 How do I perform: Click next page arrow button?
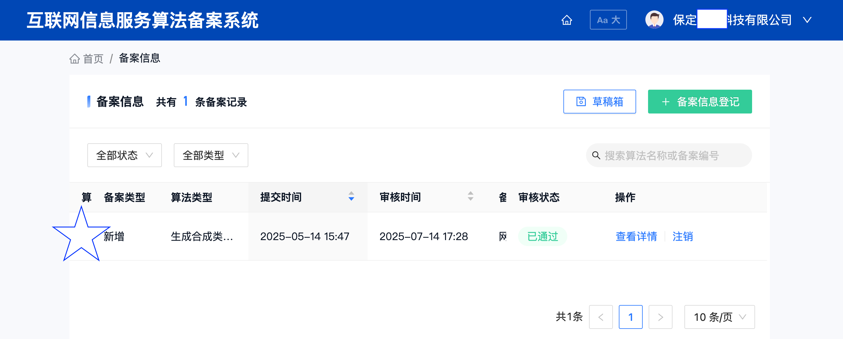(660, 317)
